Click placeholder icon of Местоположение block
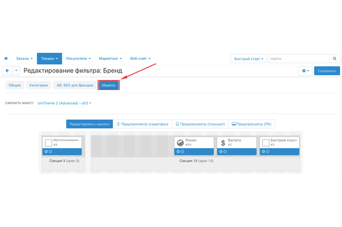Image resolution: width=342 pixels, height=227 pixels. 49,143
